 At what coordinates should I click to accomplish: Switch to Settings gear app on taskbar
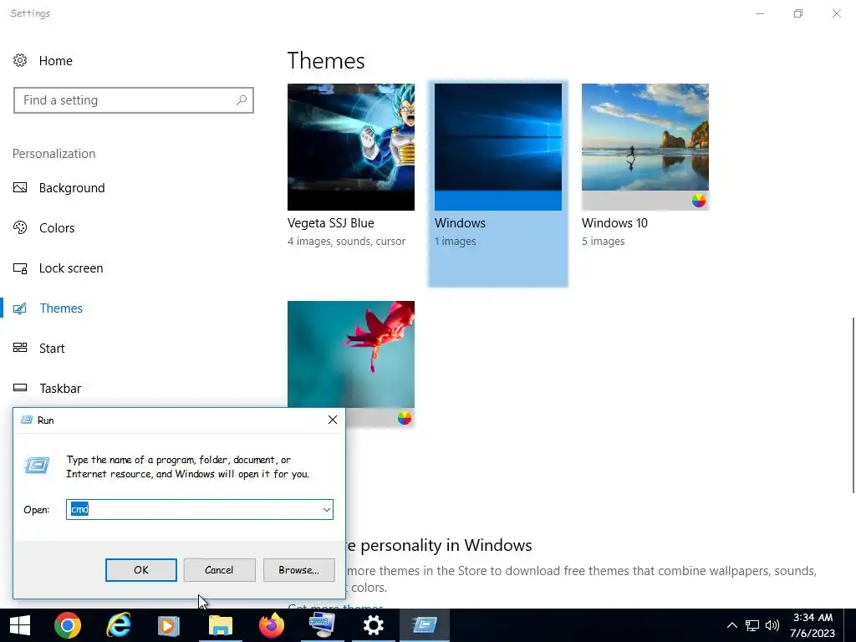tap(374, 625)
